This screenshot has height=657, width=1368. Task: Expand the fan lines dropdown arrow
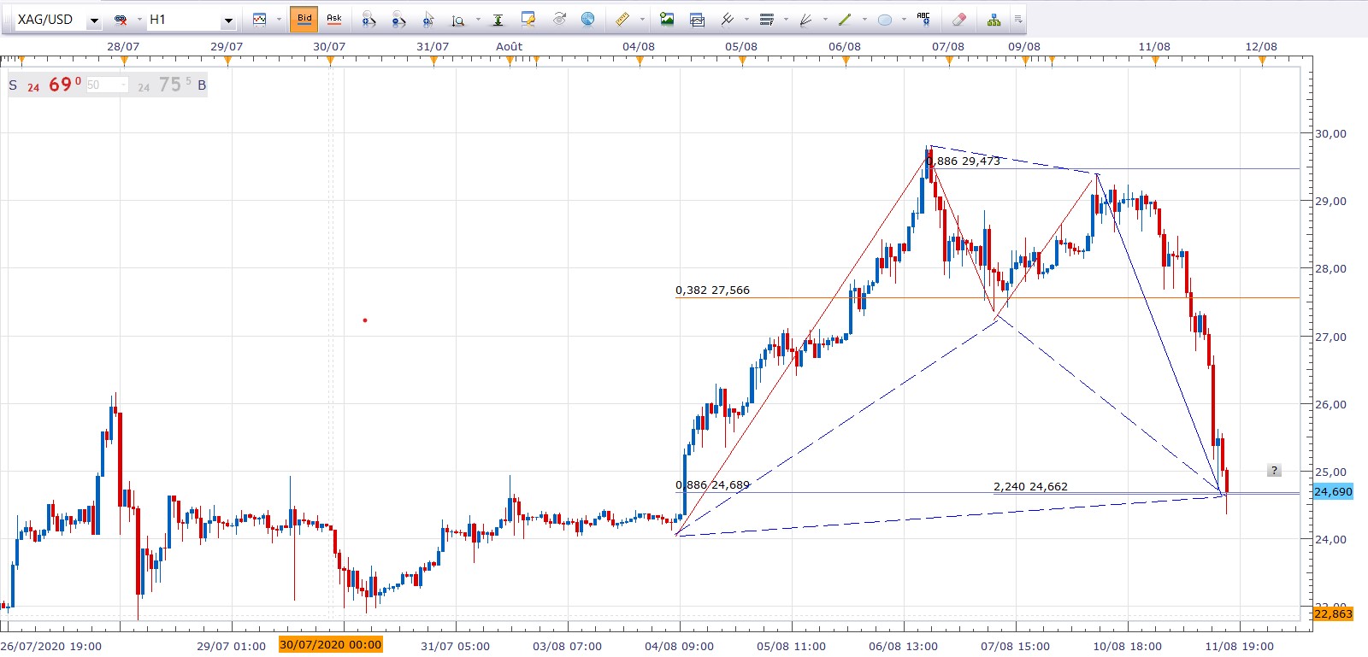(x=825, y=19)
